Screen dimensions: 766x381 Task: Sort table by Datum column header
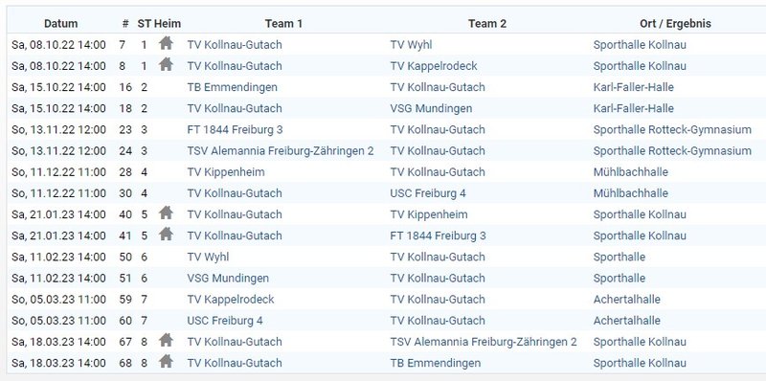[60, 23]
